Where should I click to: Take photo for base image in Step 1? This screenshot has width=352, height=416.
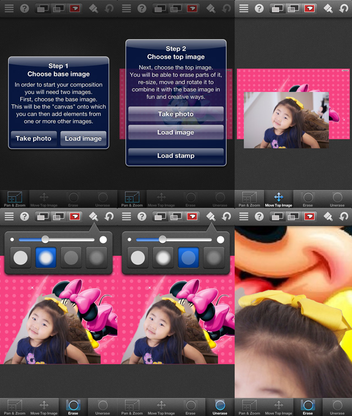(34, 138)
